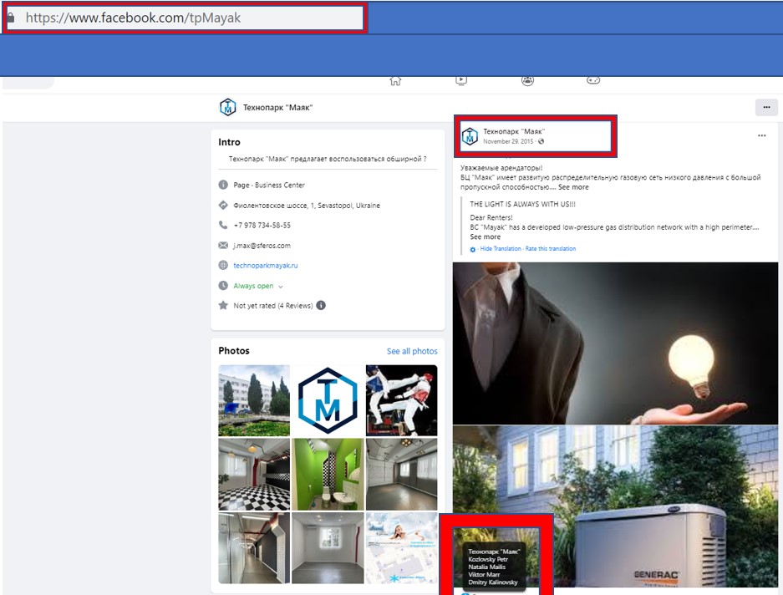Image resolution: width=783 pixels, height=595 pixels.
Task: Open the empty gray room with ceiling lamp photo
Action: pyautogui.click(x=401, y=474)
